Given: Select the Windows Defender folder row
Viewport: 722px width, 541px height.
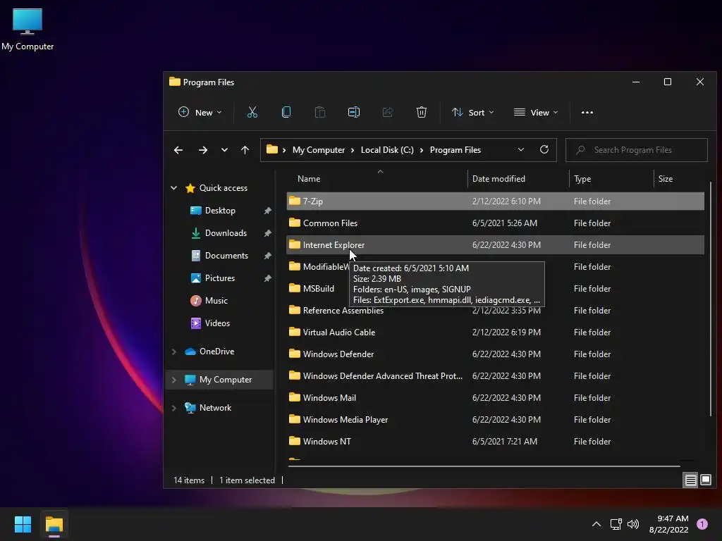Looking at the screenshot, I should (x=496, y=354).
